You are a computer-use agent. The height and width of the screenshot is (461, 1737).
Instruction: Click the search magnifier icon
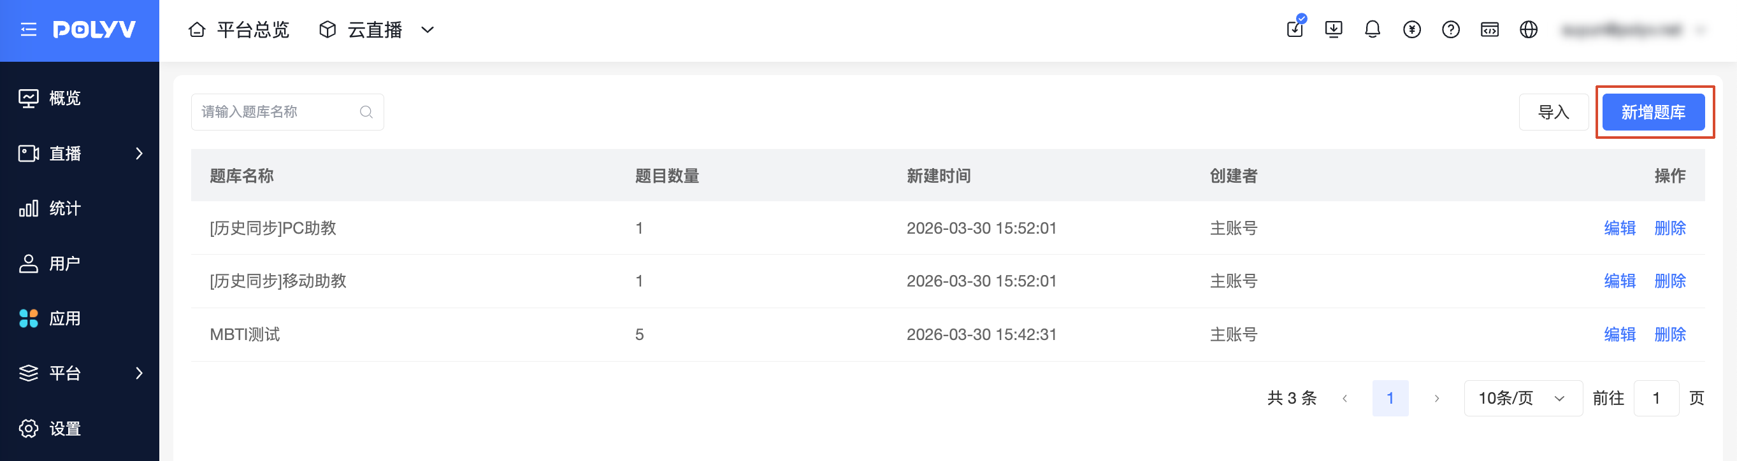pyautogui.click(x=366, y=112)
